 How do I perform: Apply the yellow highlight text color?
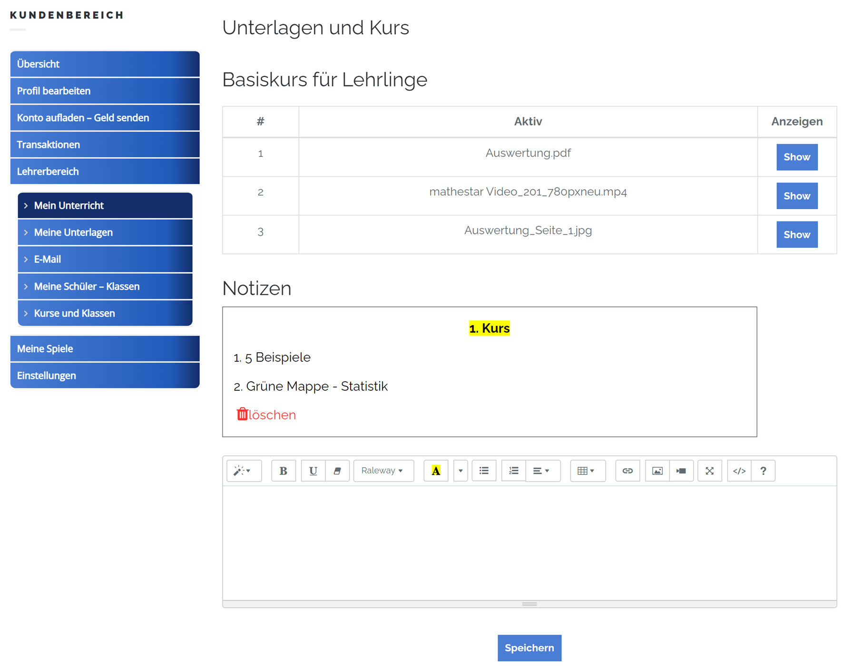pyautogui.click(x=436, y=471)
